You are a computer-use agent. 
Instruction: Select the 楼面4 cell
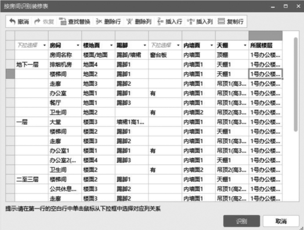(x=98, y=160)
